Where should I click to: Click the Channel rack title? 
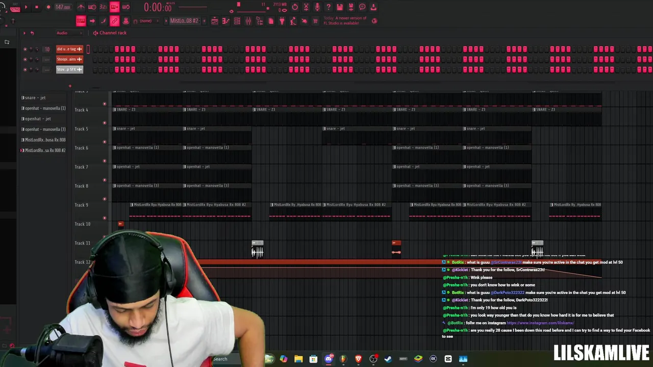click(x=113, y=33)
